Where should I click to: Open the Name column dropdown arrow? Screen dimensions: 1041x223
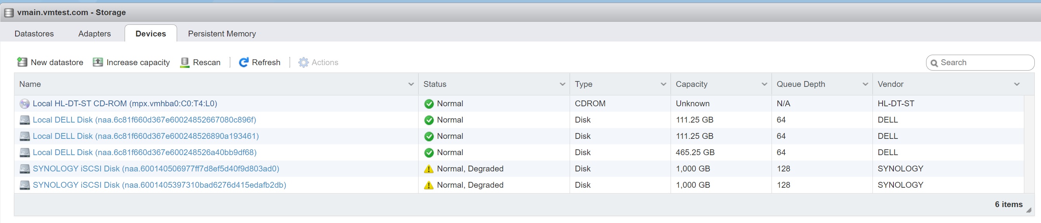click(x=411, y=84)
